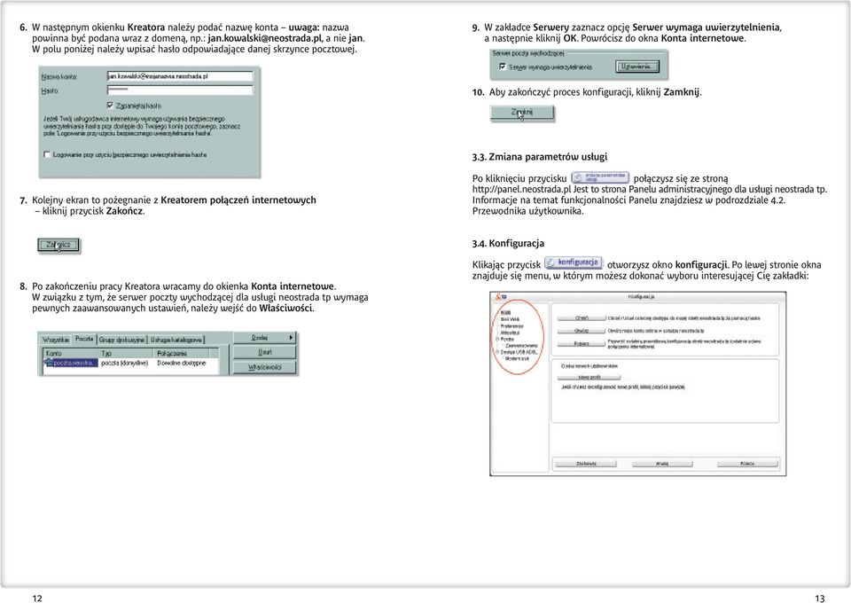
Task: Click the neostrada tp logo icon in Konfiguracja title bar
Action: (x=499, y=296)
